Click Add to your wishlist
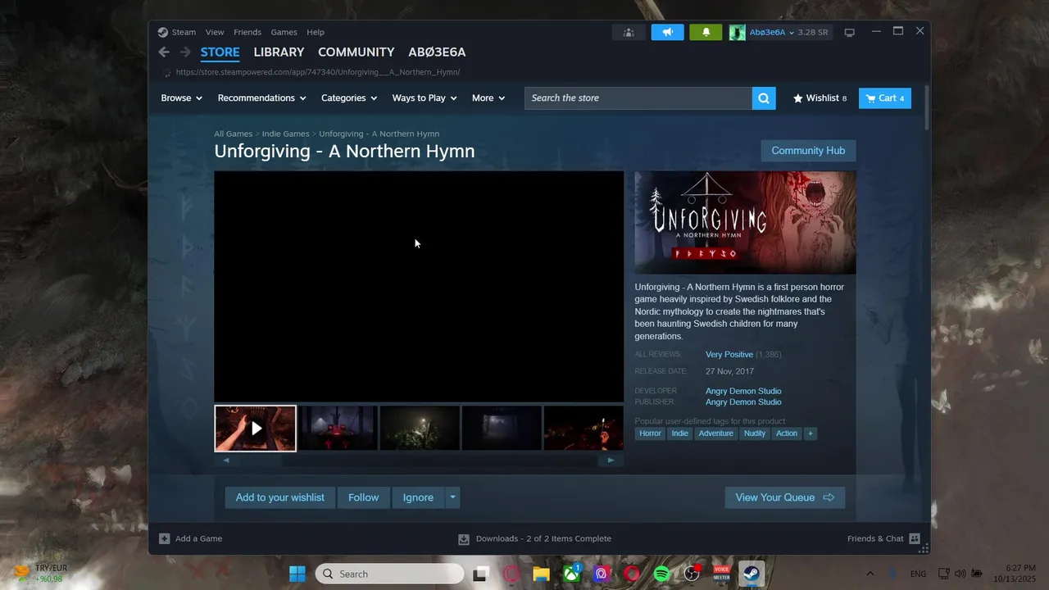This screenshot has width=1049, height=590. coord(280,497)
